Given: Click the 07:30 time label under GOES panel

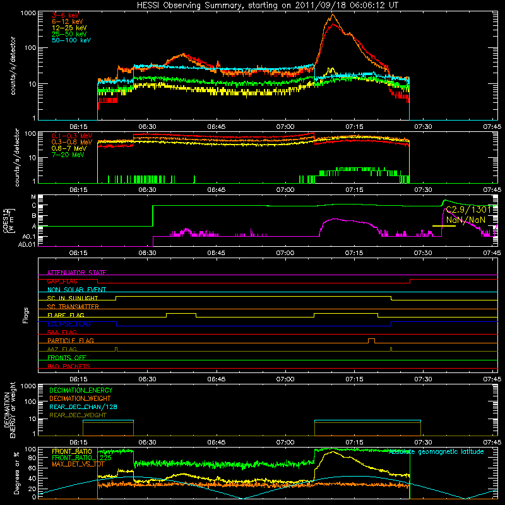Looking at the screenshot, I should [423, 252].
